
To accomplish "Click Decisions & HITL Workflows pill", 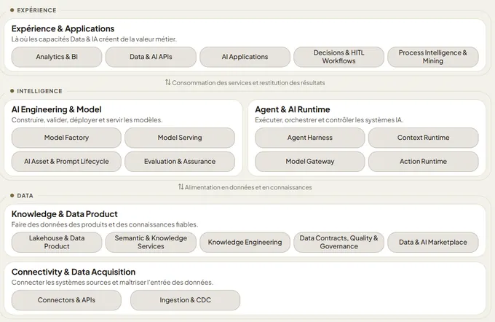I will [x=338, y=57].
